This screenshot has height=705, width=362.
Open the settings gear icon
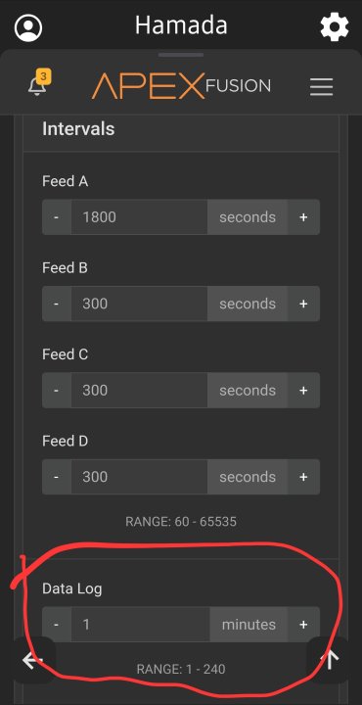(x=335, y=27)
